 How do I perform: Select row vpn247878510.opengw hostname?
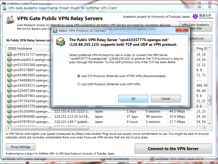[31, 122]
